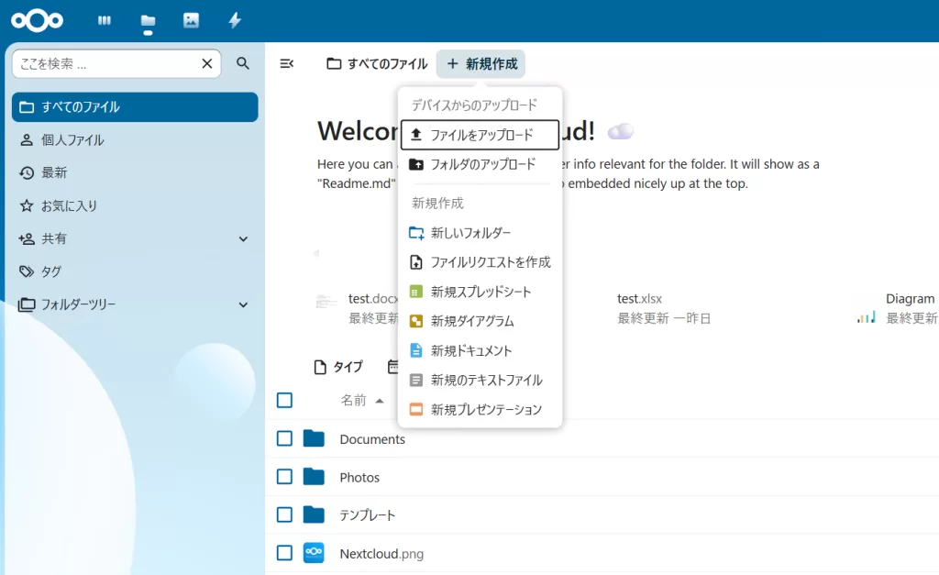
Task: Open the Activity lightning icon
Action: 234,20
